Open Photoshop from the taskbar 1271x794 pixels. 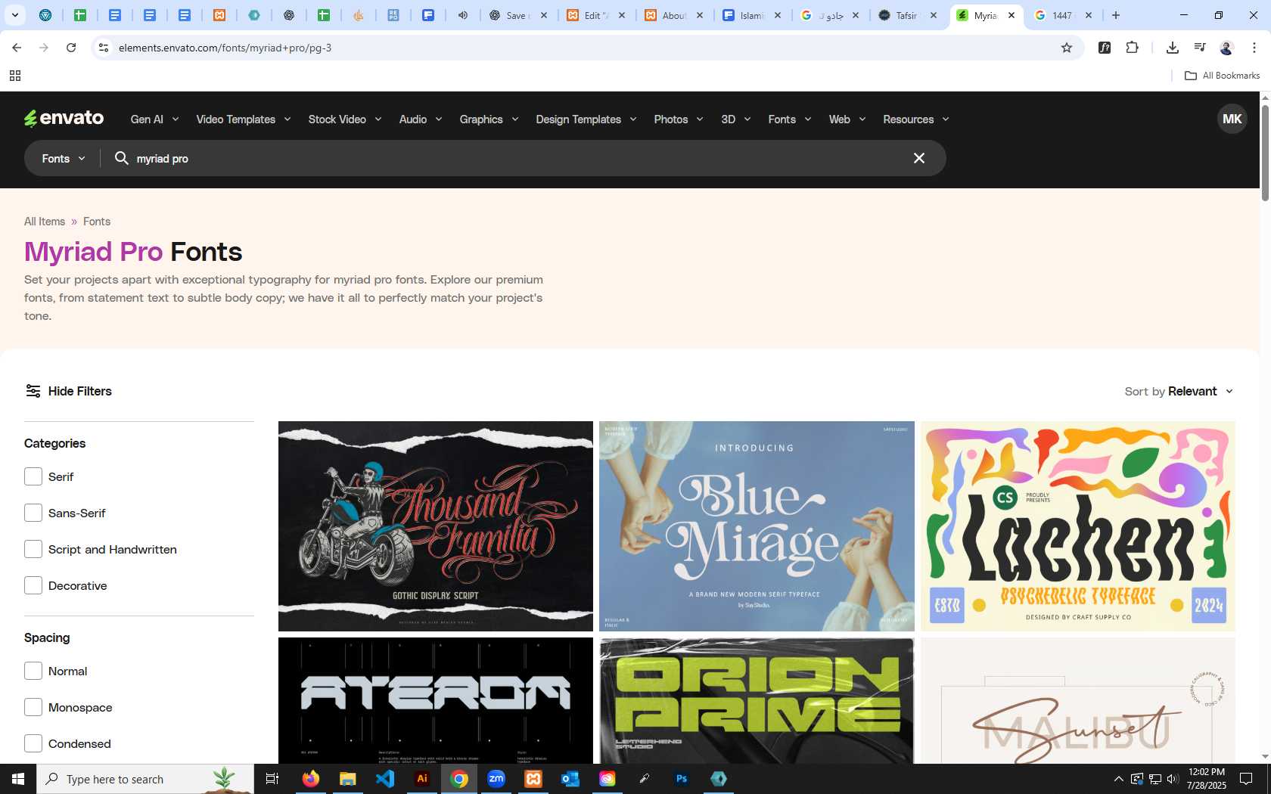682,779
